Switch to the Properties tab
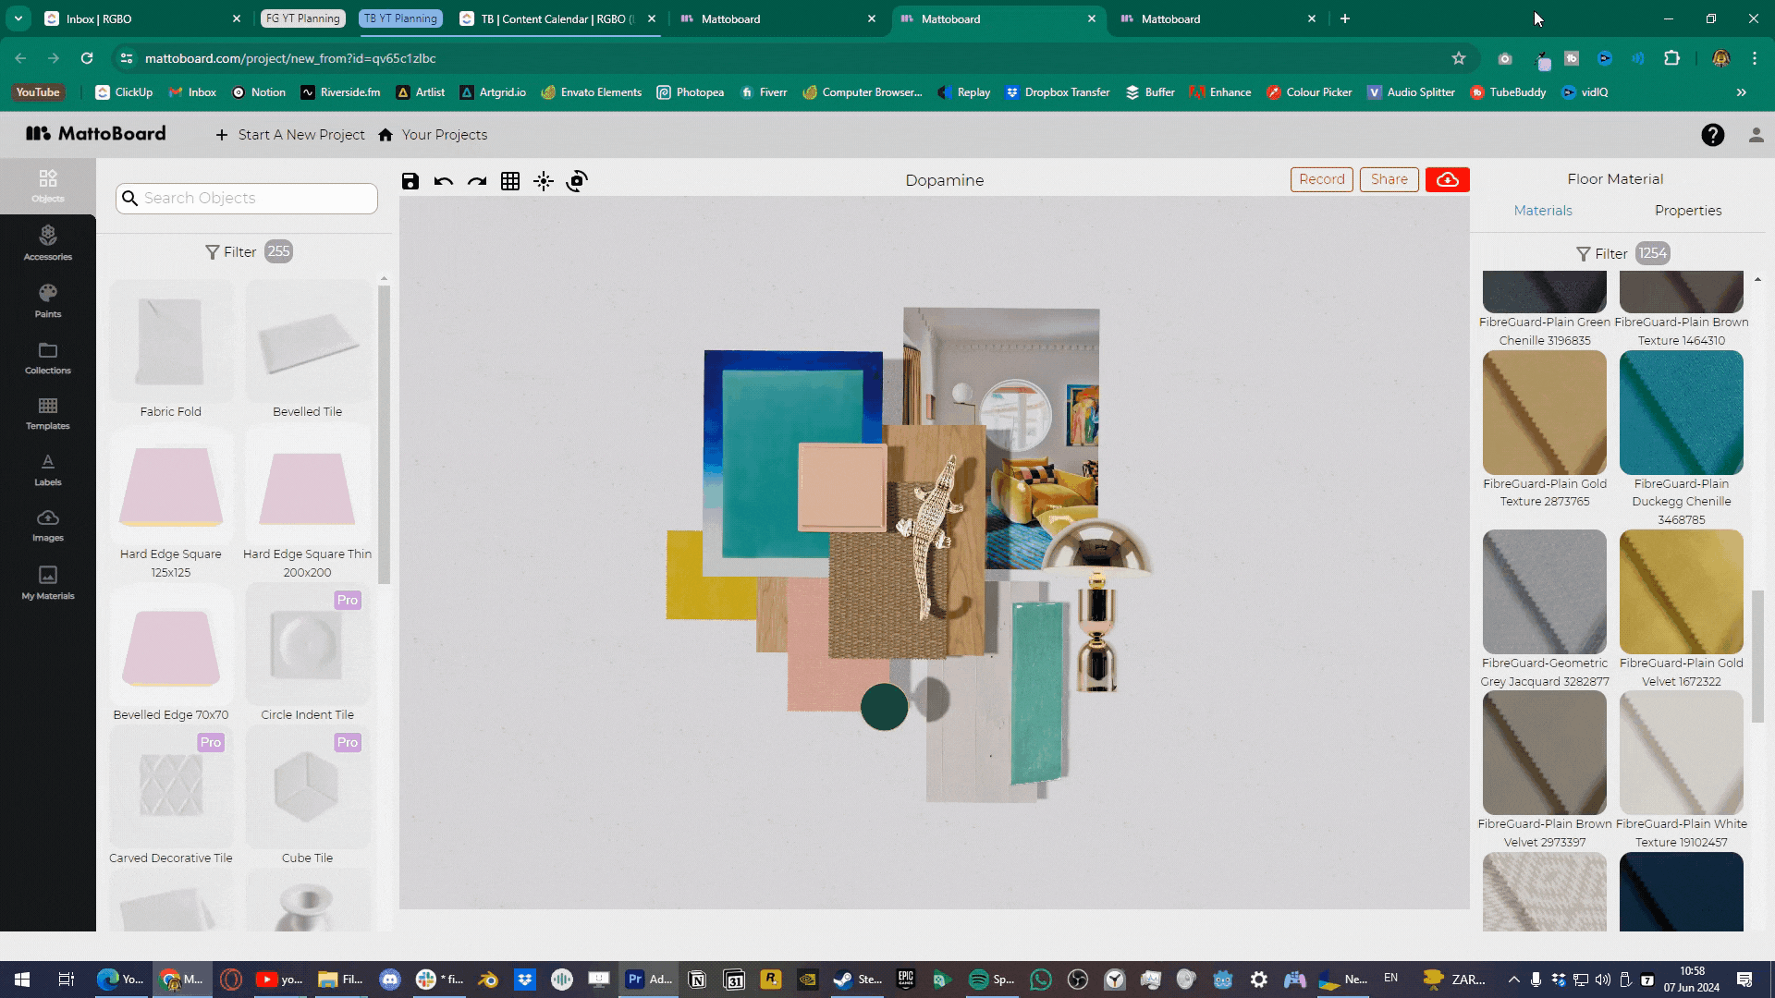This screenshot has width=1775, height=998. (1688, 211)
